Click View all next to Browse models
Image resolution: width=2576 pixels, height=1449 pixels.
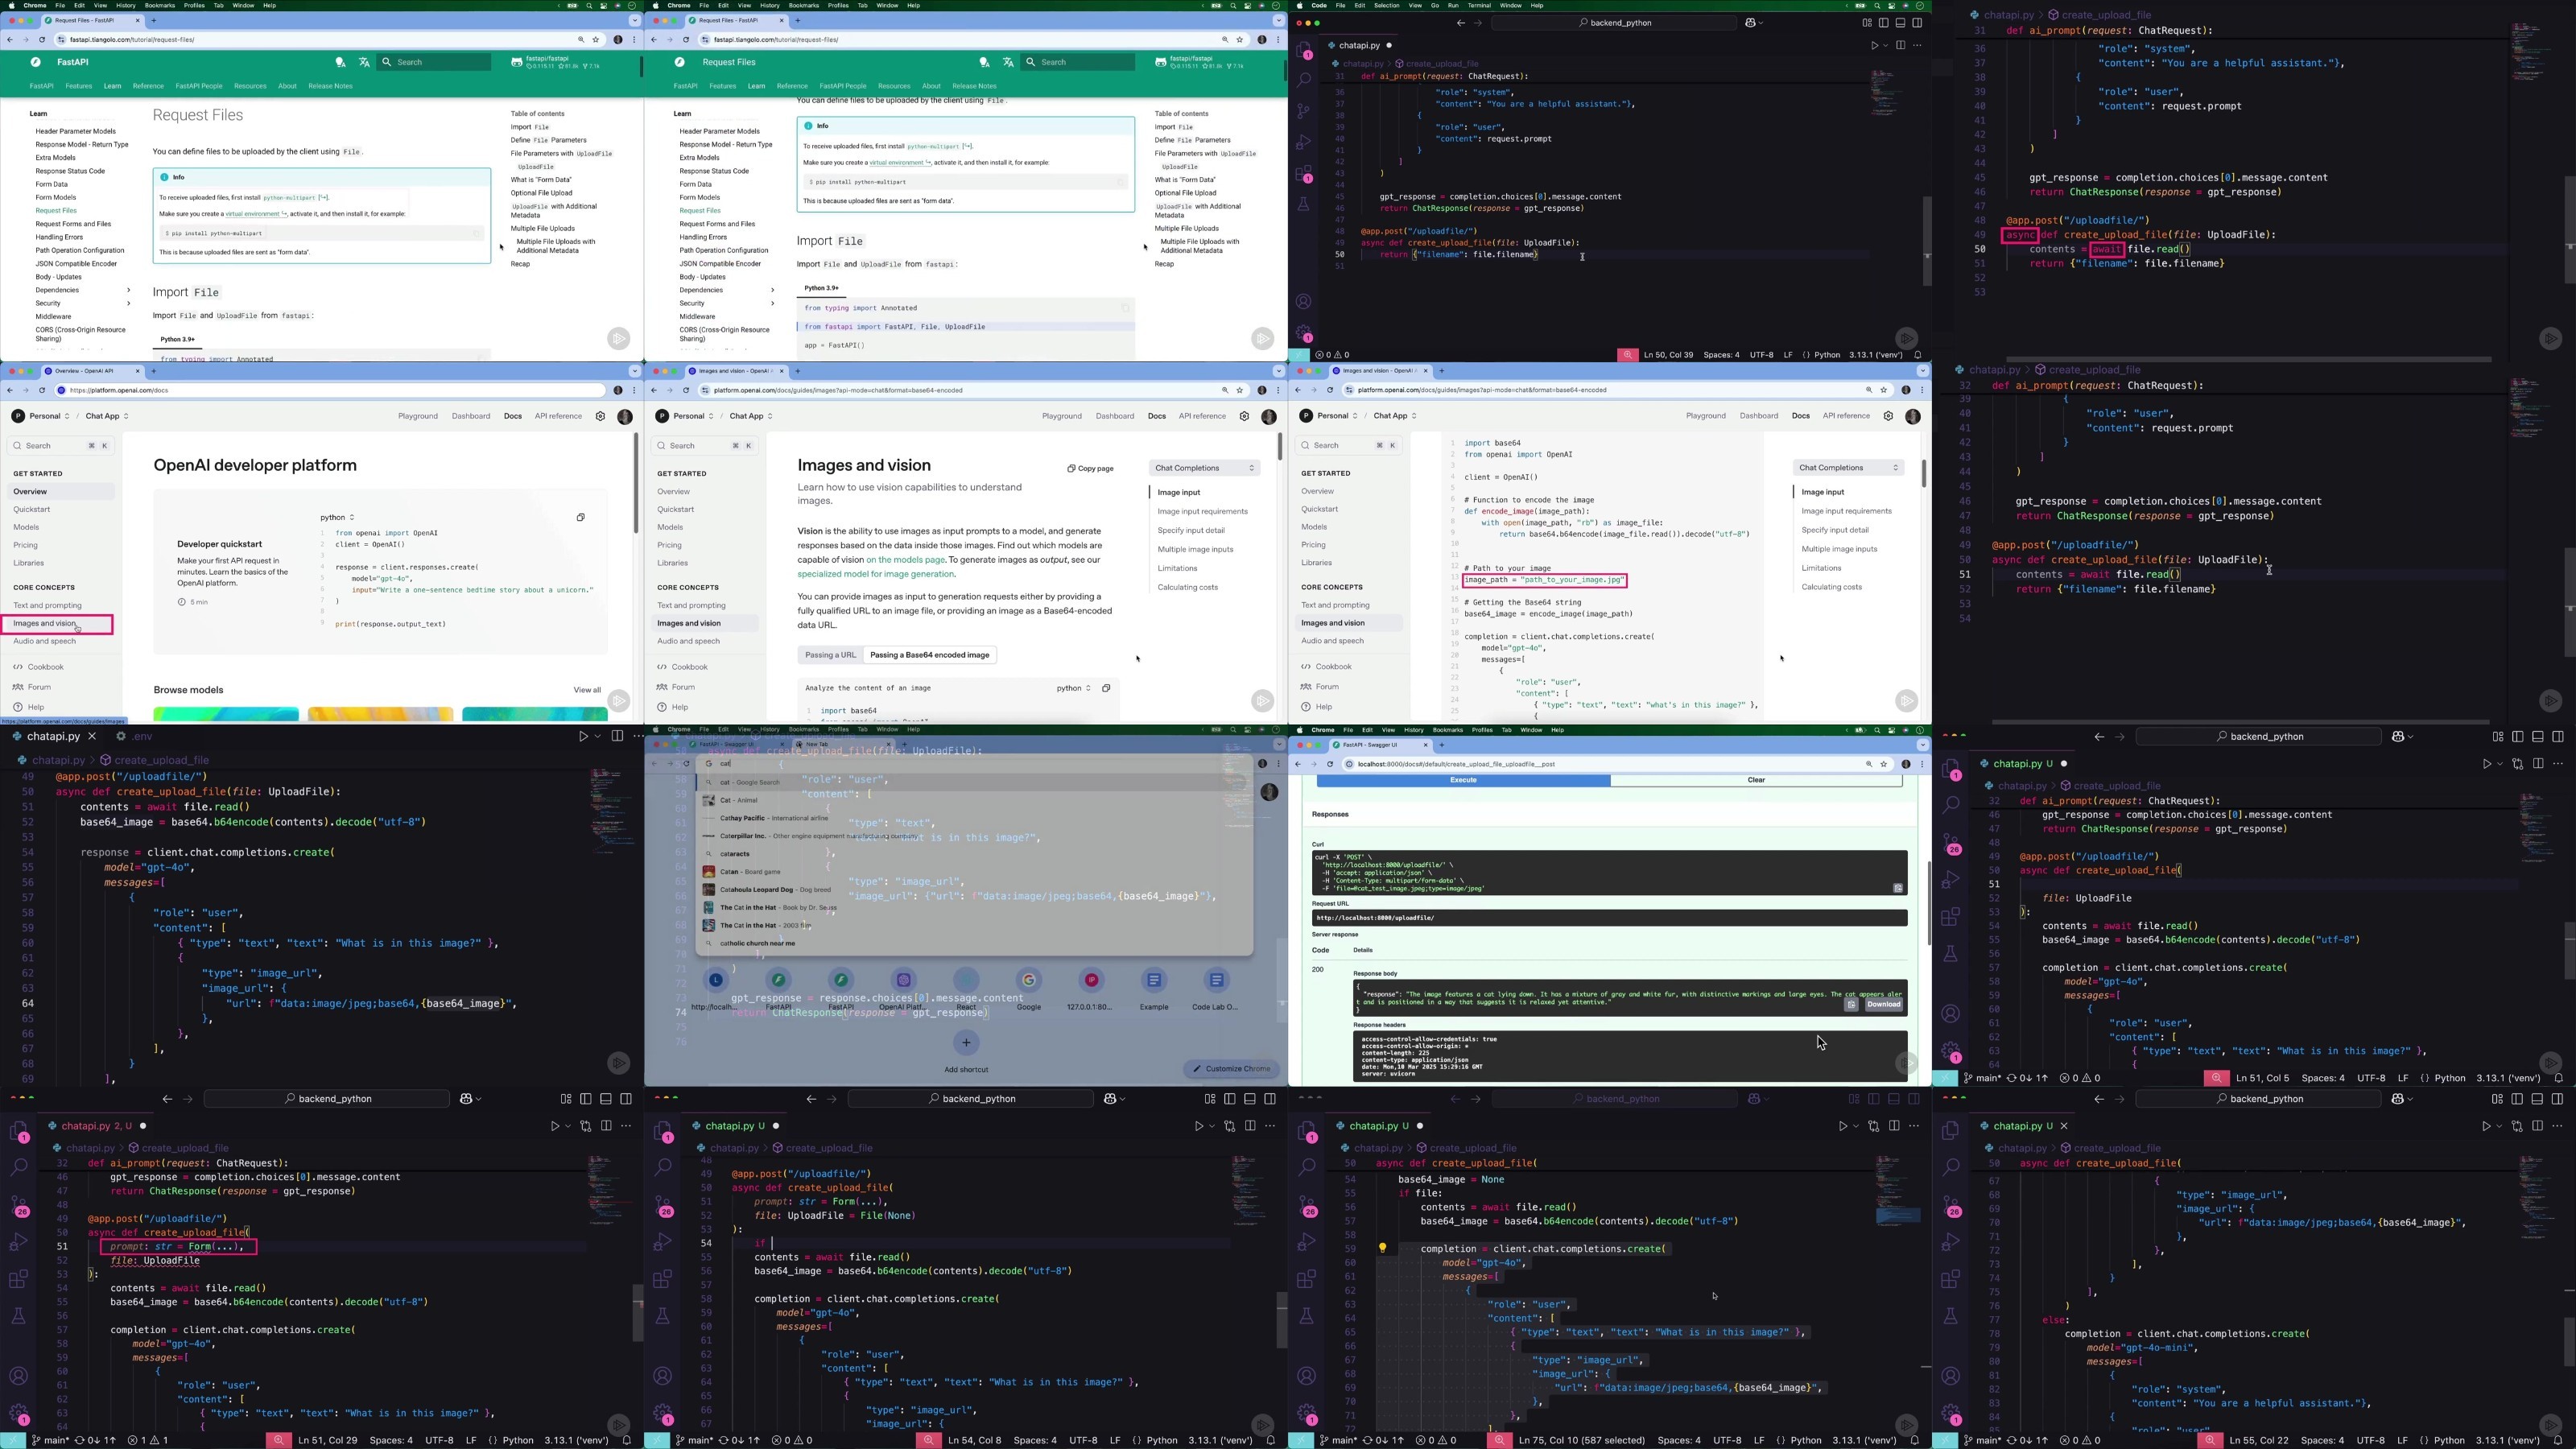587,690
